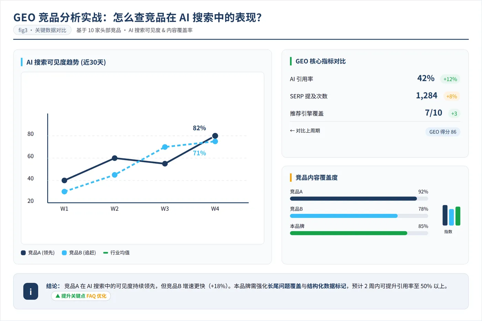Click the 推荐引擎覆盖 label
This screenshot has width=482, height=321.
pyautogui.click(x=307, y=114)
